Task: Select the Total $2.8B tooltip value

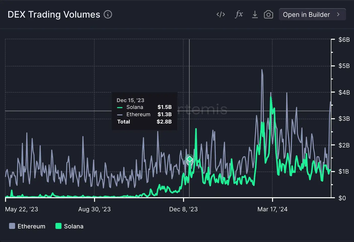Action: tap(164, 122)
